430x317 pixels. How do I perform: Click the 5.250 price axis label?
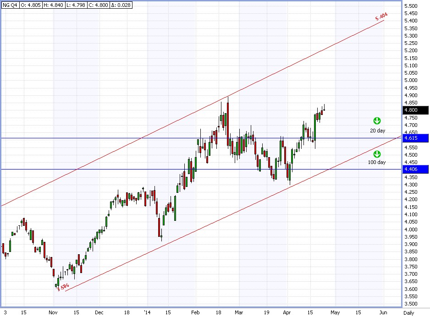411,43
